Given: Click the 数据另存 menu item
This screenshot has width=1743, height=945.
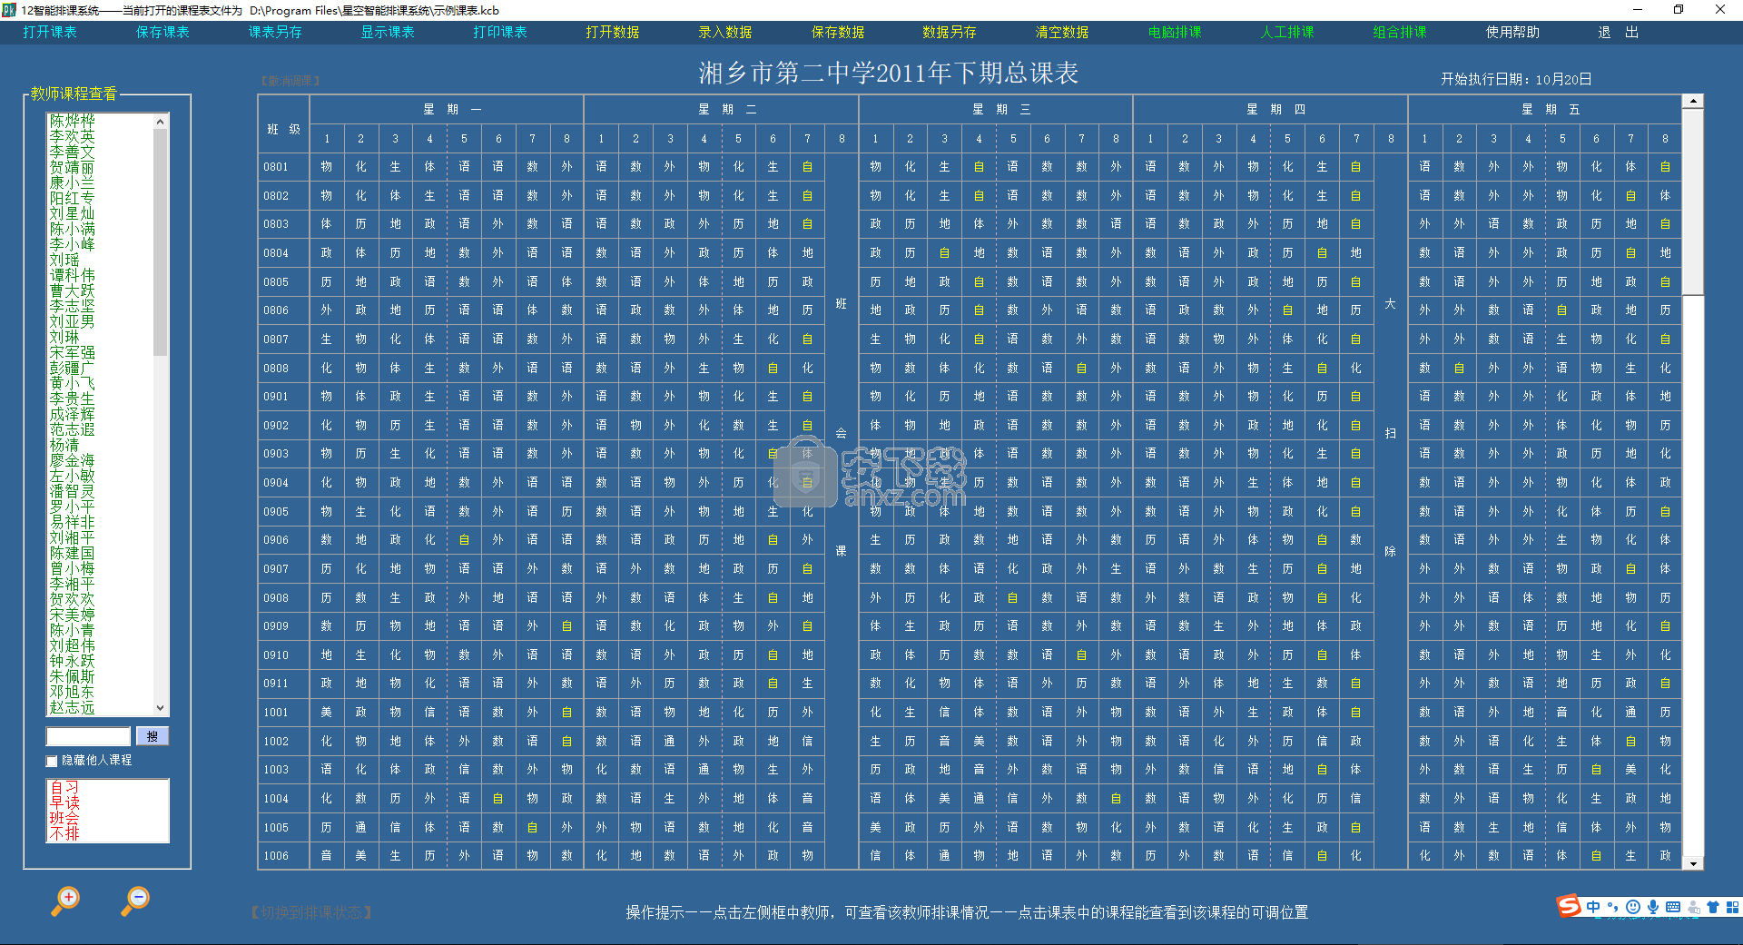Looking at the screenshot, I should coord(950,32).
